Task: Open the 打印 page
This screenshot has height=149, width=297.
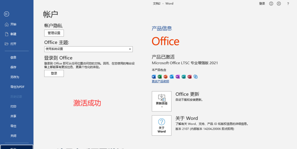Action: (13, 106)
